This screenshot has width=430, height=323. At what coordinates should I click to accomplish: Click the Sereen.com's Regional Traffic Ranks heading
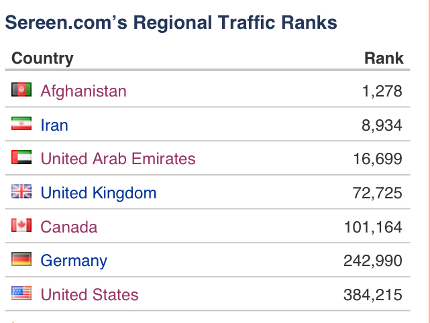tap(171, 23)
